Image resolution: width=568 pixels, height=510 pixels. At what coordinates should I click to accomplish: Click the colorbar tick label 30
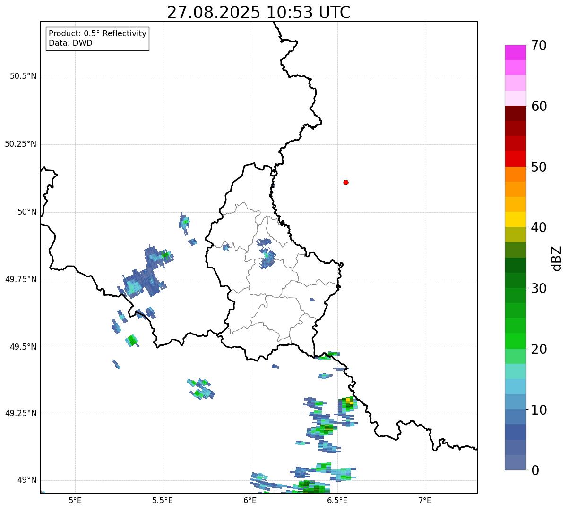[x=539, y=288]
